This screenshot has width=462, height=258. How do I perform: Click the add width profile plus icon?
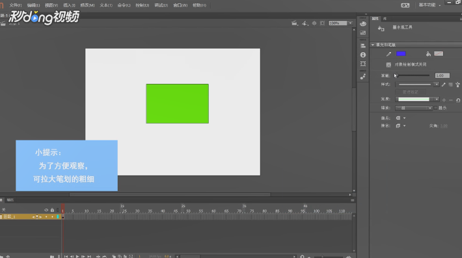pos(444,100)
